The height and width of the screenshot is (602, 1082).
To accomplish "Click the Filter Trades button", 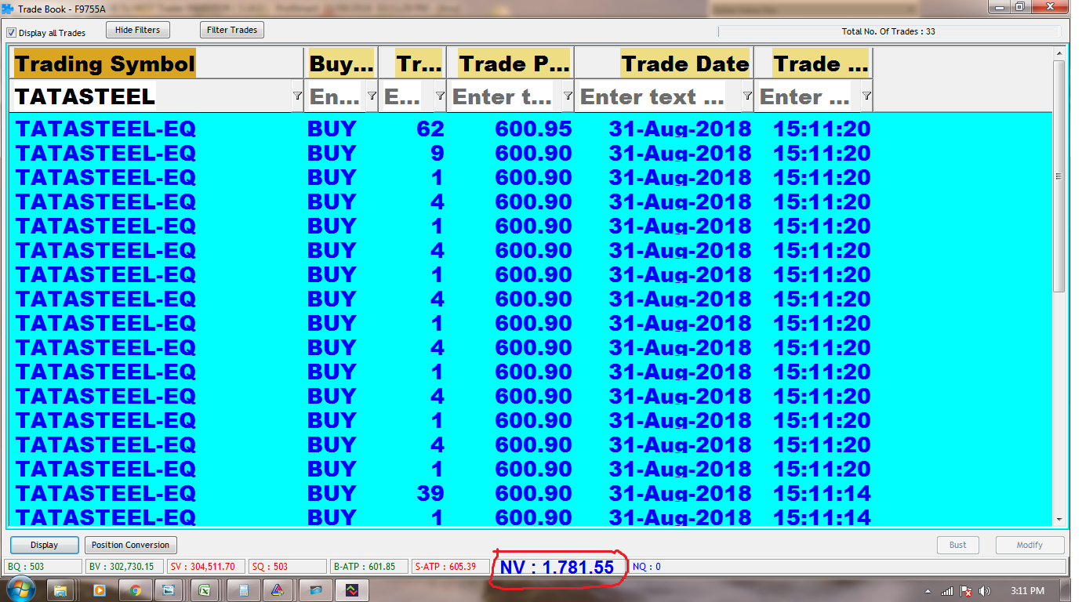I will tap(232, 30).
